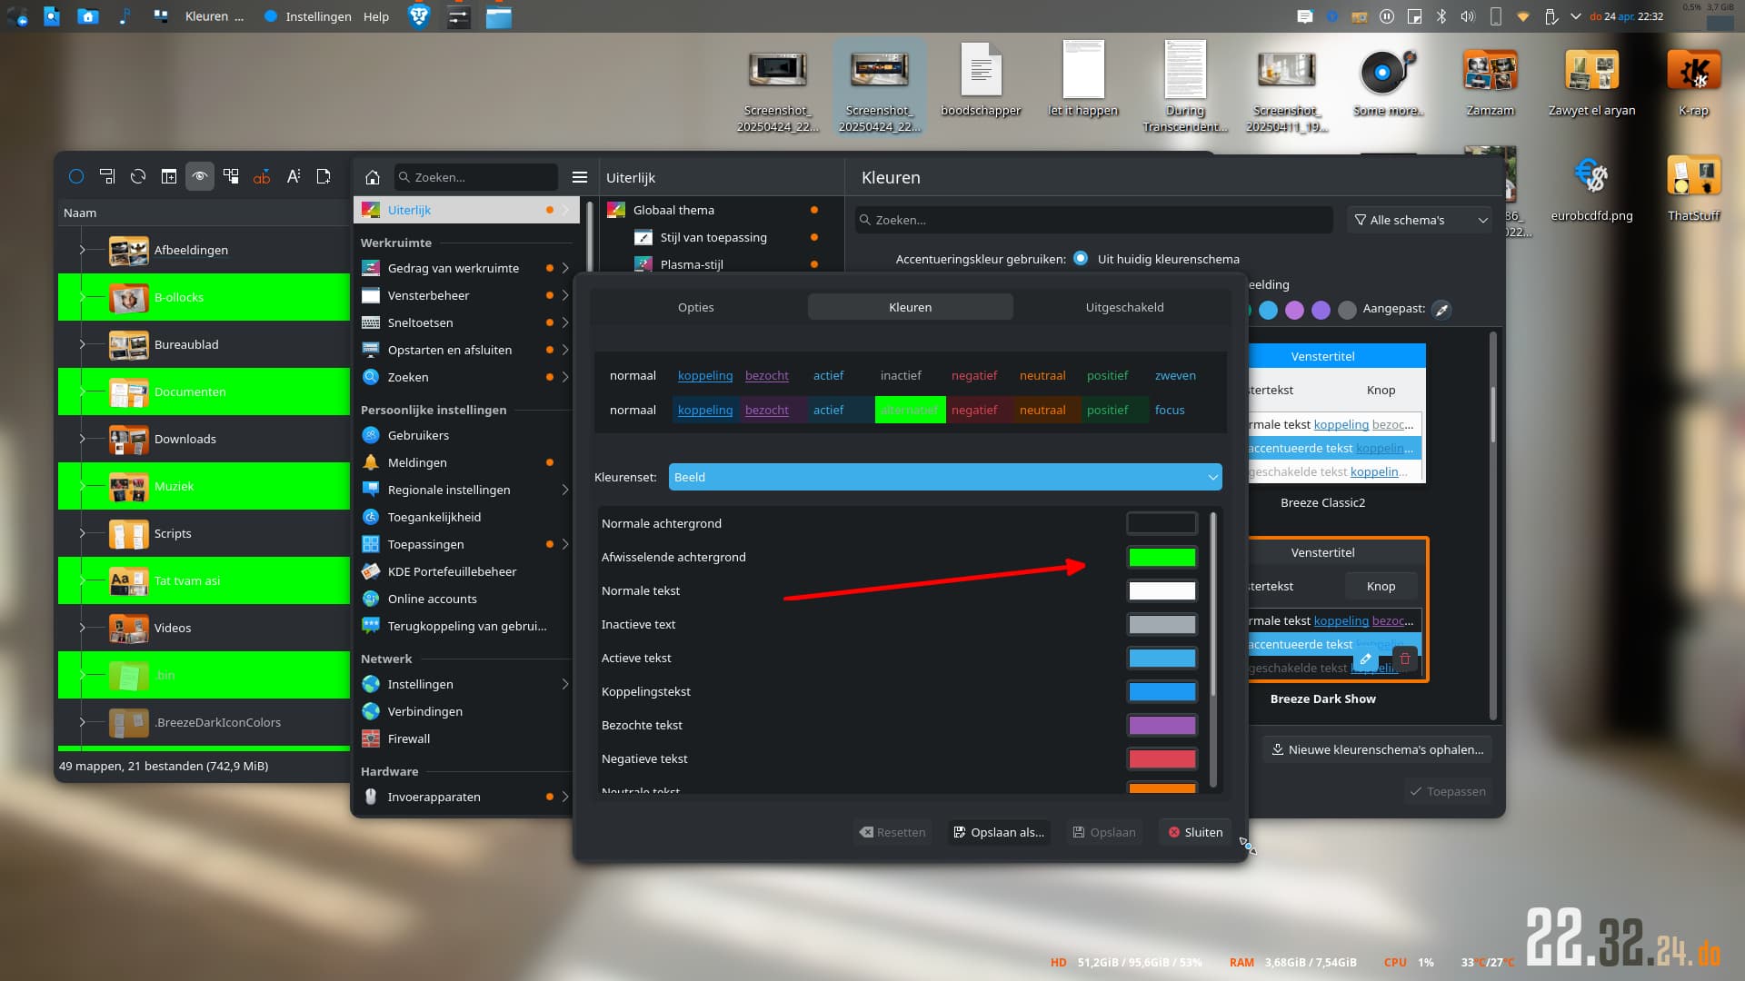Switch to the Kleuren tab
Screen dimensions: 1745x981
(910, 307)
